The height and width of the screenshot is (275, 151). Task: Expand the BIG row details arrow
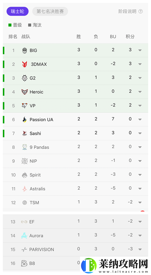tap(140, 50)
